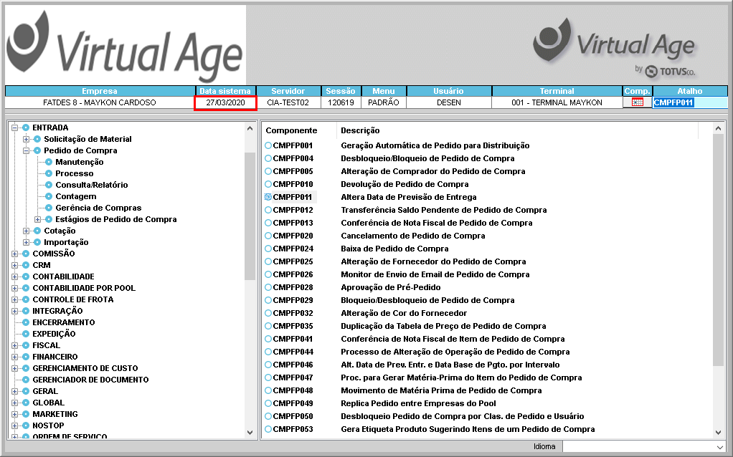This screenshot has height=457, width=733.
Task: Open Devolução de Pedido de Compra
Action: coord(405,184)
